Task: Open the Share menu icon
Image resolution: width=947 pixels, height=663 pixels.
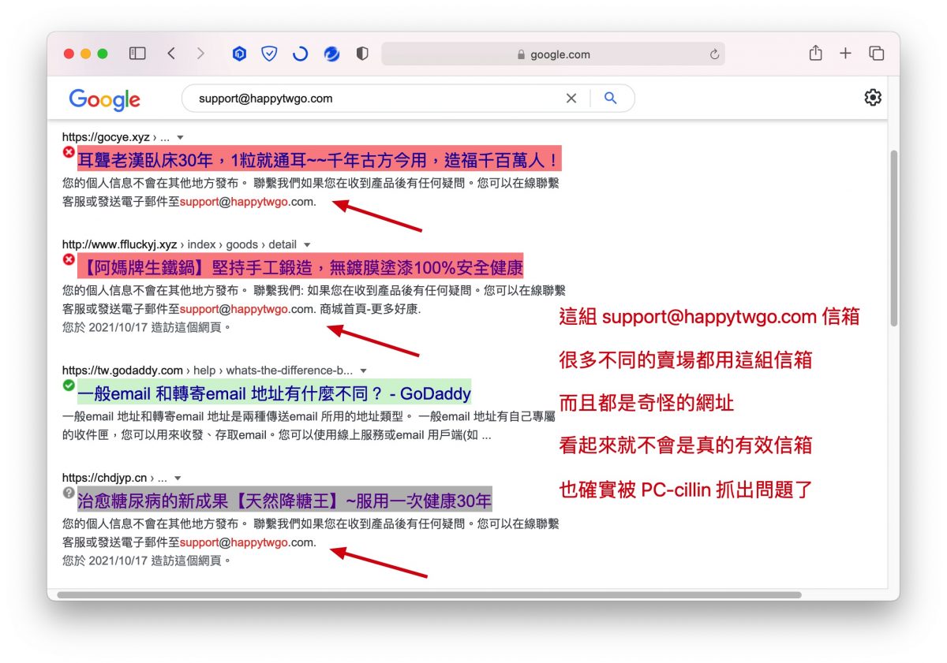Action: coord(816,53)
